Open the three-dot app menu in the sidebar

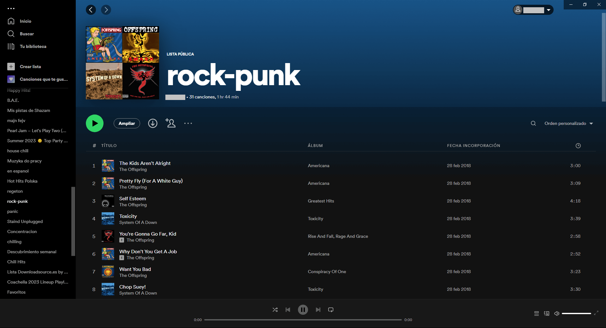(11, 9)
